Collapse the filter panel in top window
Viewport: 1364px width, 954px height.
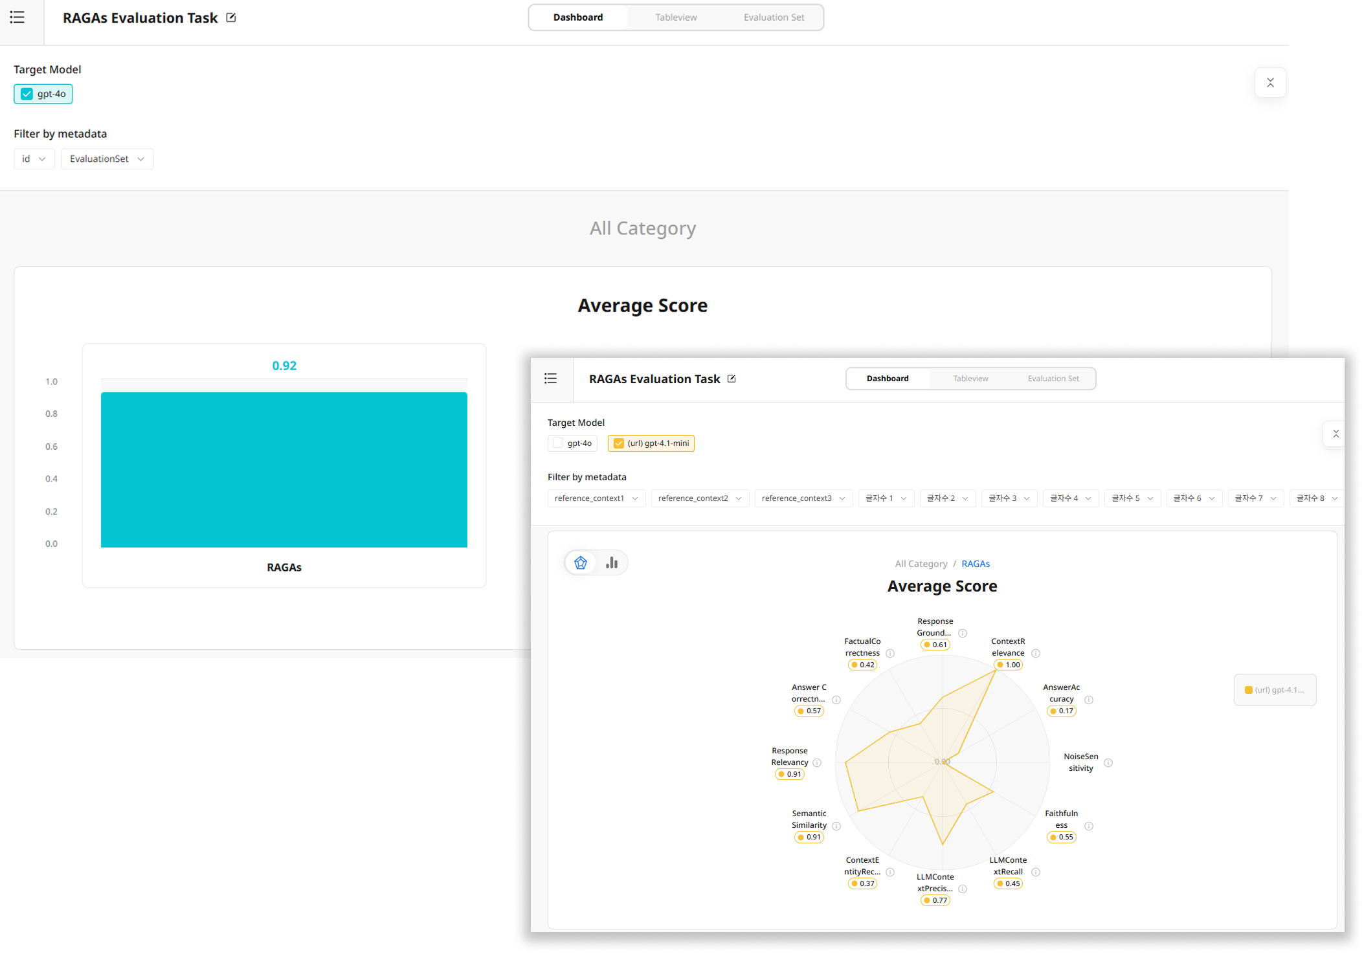[1269, 83]
